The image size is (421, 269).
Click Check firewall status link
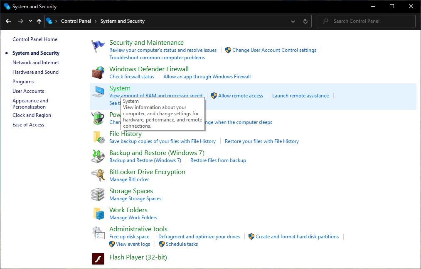[132, 77]
